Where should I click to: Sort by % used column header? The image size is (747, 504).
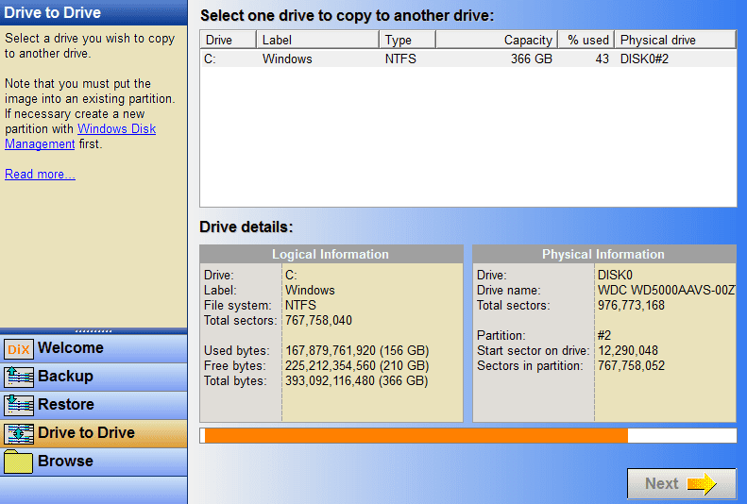pos(586,40)
